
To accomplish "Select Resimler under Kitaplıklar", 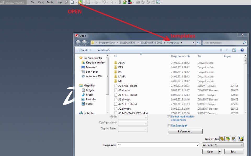I will 89,99.
